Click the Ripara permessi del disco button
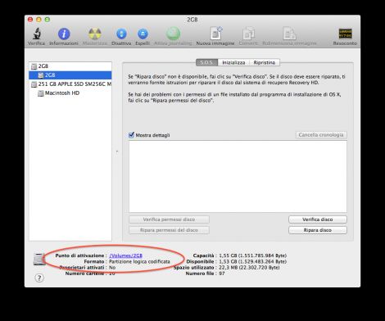Image resolution: width=385 pixels, height=321 pixels. pyautogui.click(x=169, y=230)
